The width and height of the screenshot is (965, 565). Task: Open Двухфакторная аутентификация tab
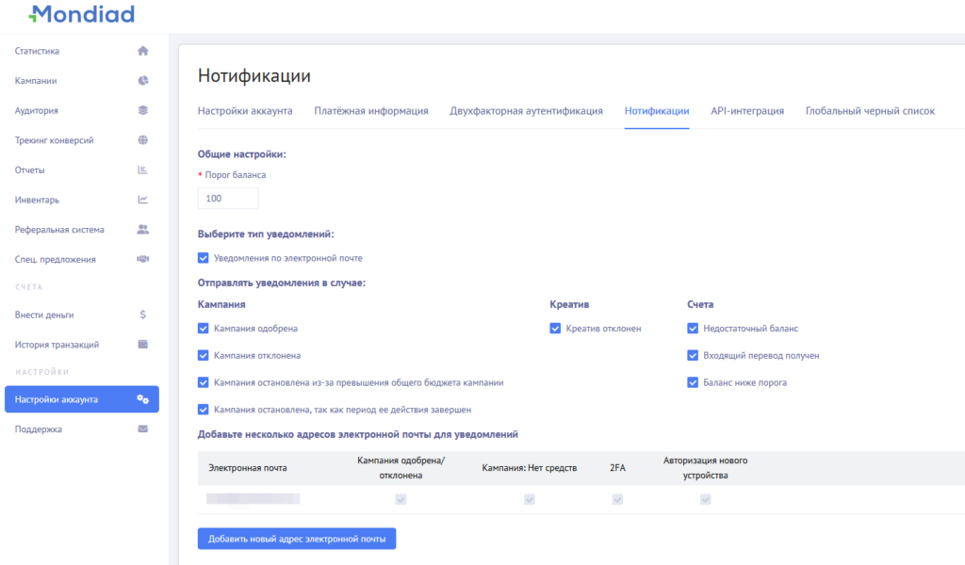point(526,111)
